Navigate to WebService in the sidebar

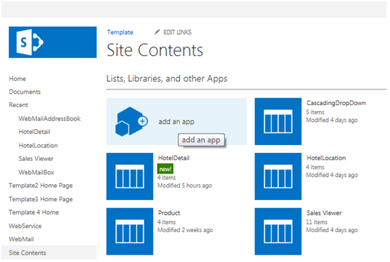(x=25, y=226)
